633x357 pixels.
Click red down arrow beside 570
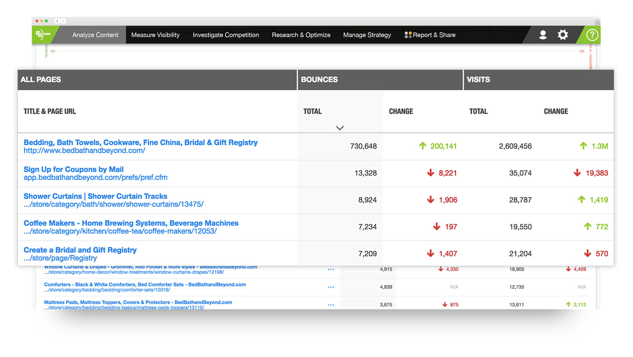(587, 254)
